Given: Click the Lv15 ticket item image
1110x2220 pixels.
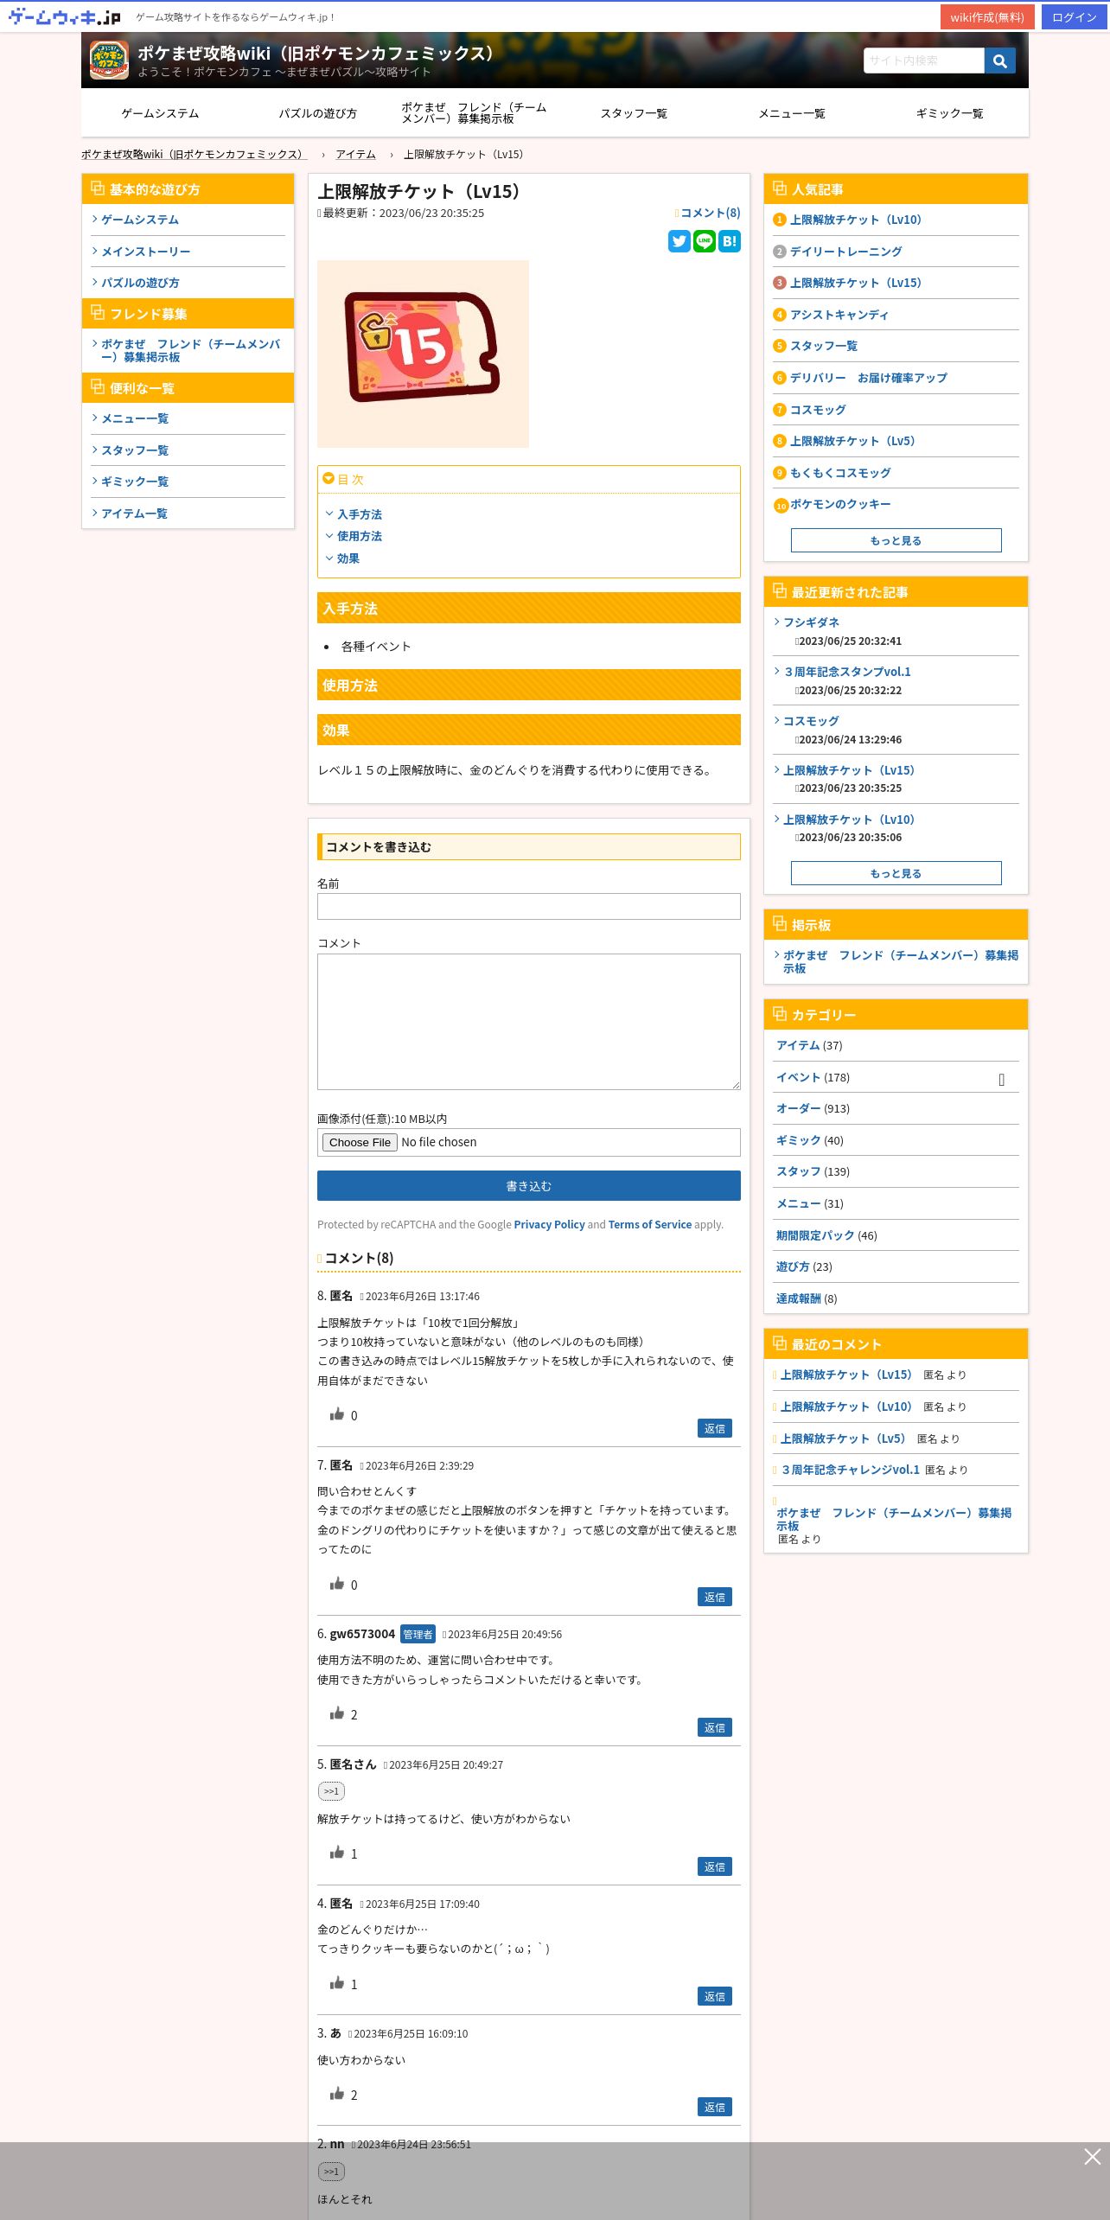Looking at the screenshot, I should click(x=423, y=354).
